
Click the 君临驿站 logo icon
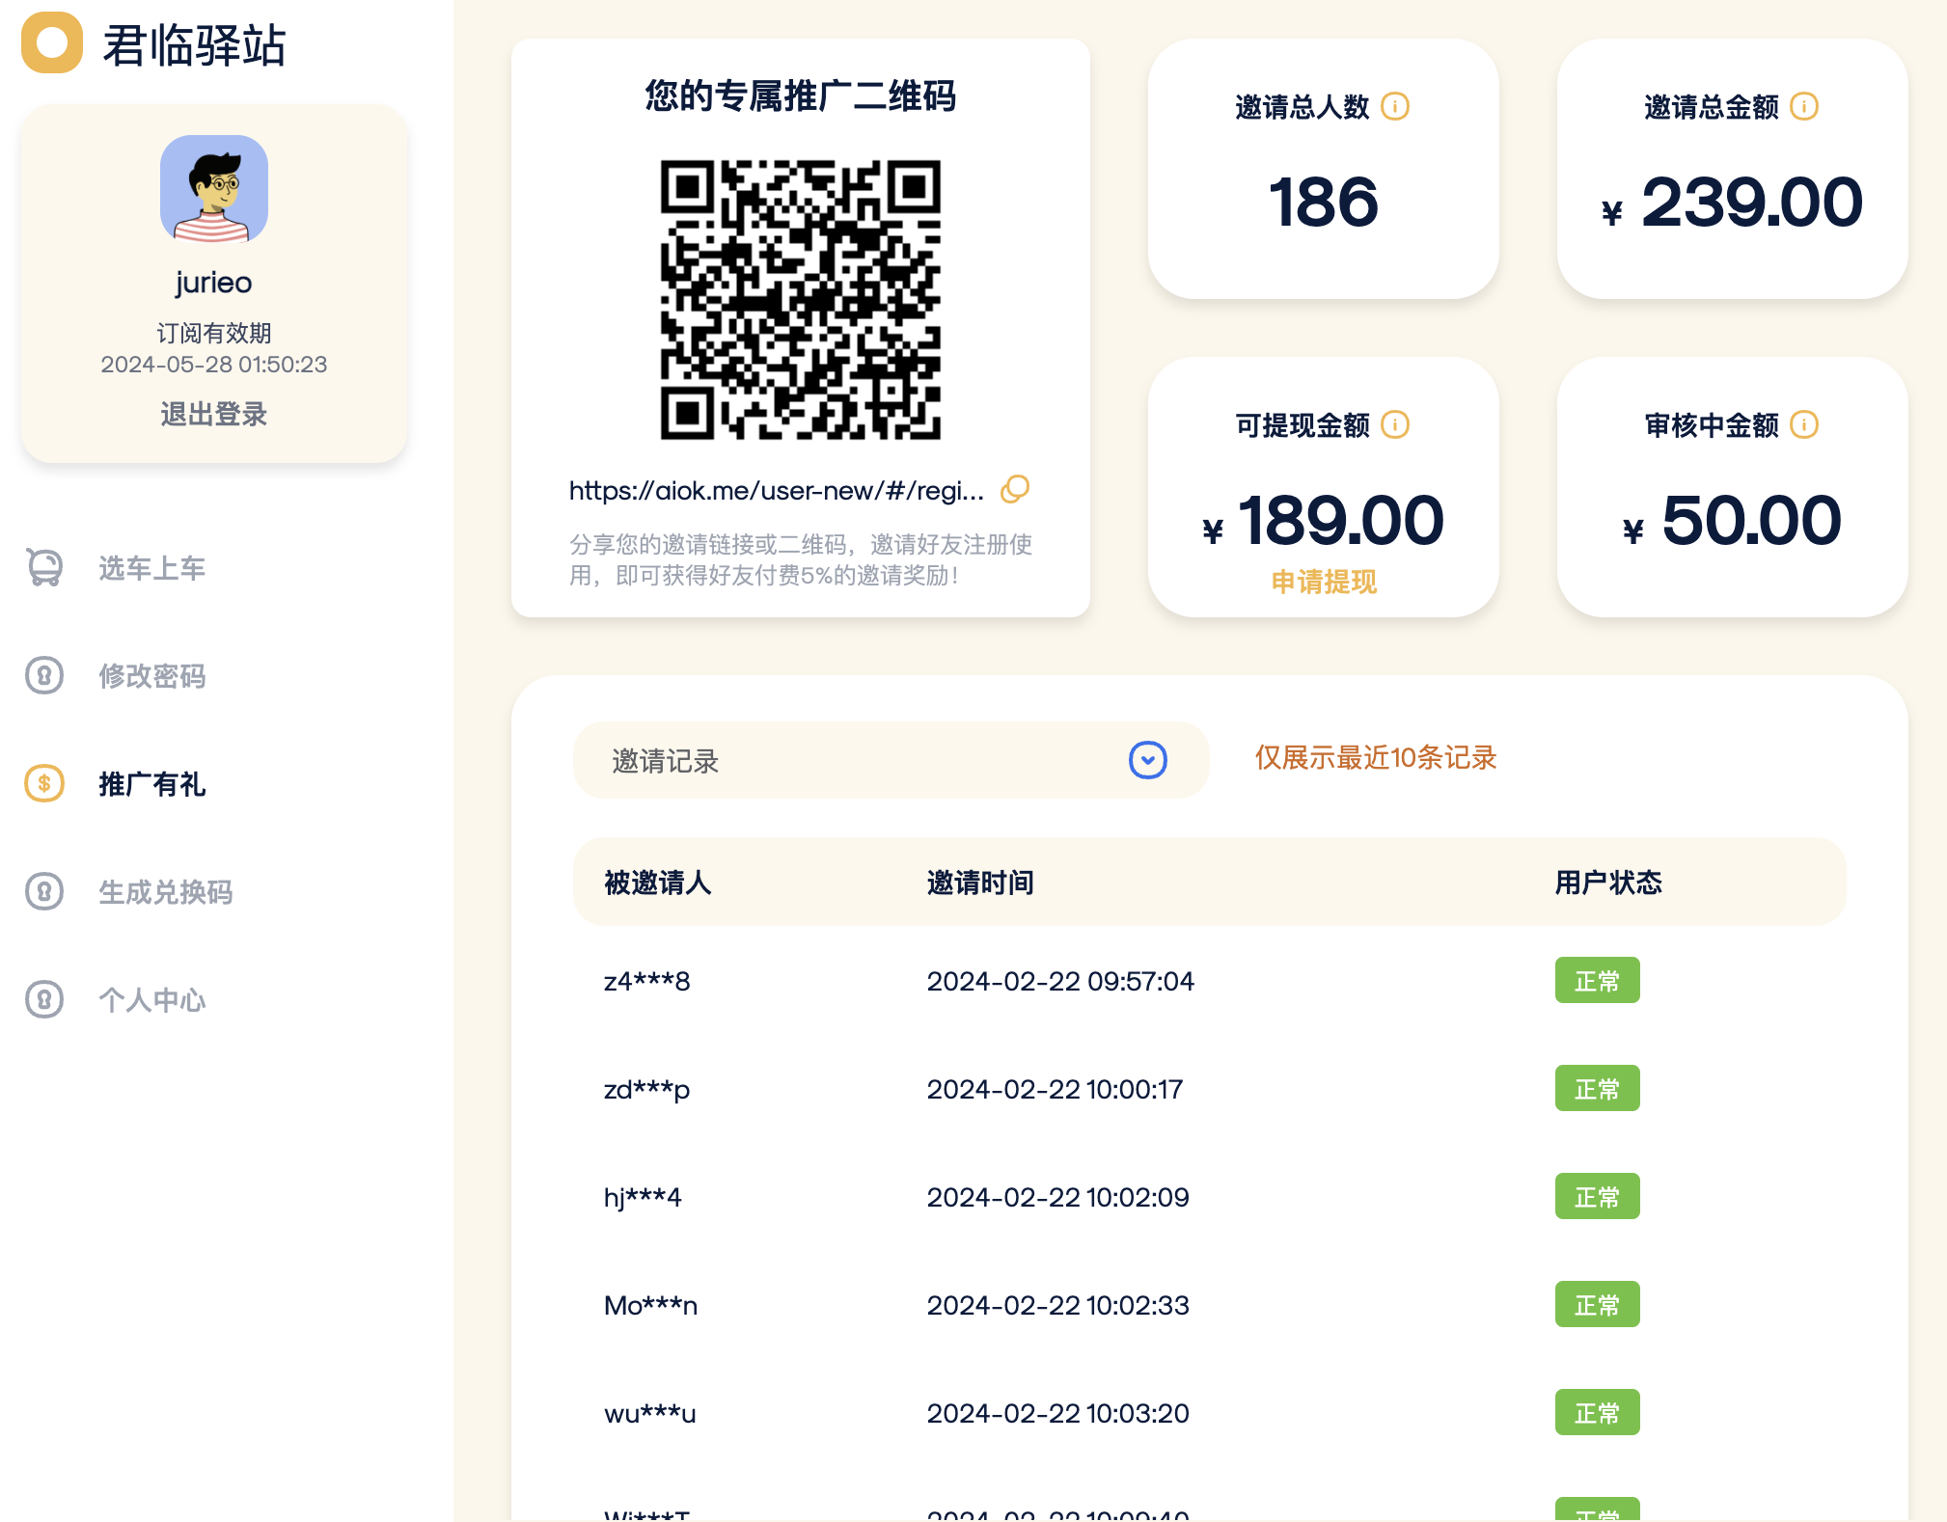tap(52, 43)
